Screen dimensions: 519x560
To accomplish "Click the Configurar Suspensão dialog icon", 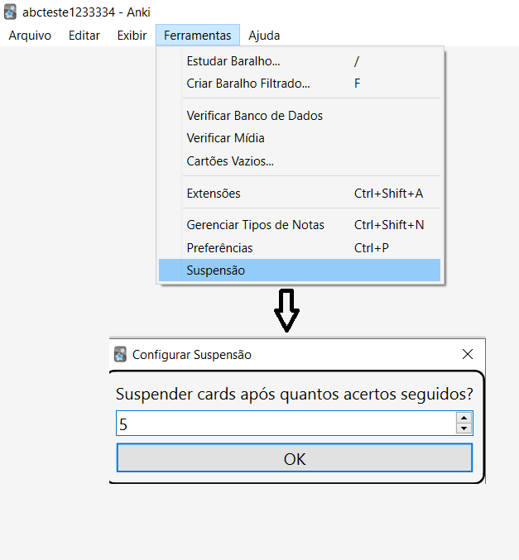I will (x=120, y=354).
